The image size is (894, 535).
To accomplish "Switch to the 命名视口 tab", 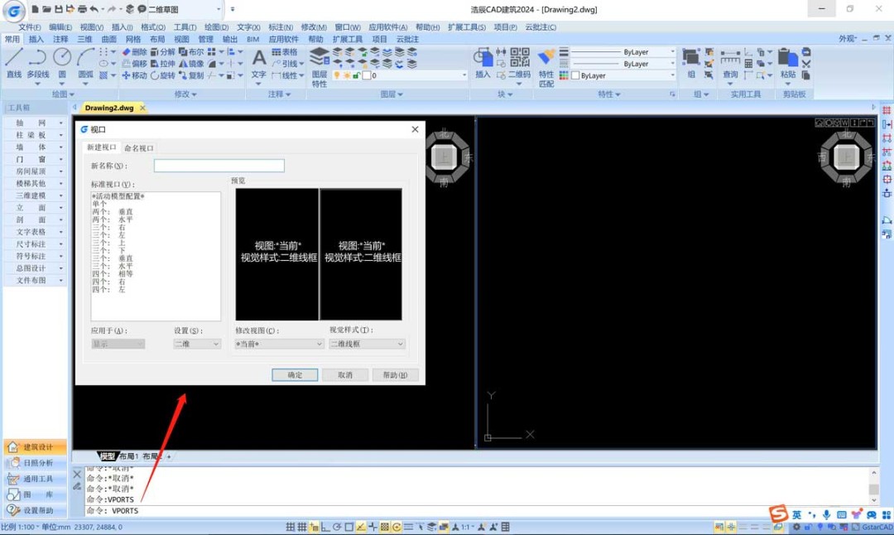I will 139,148.
